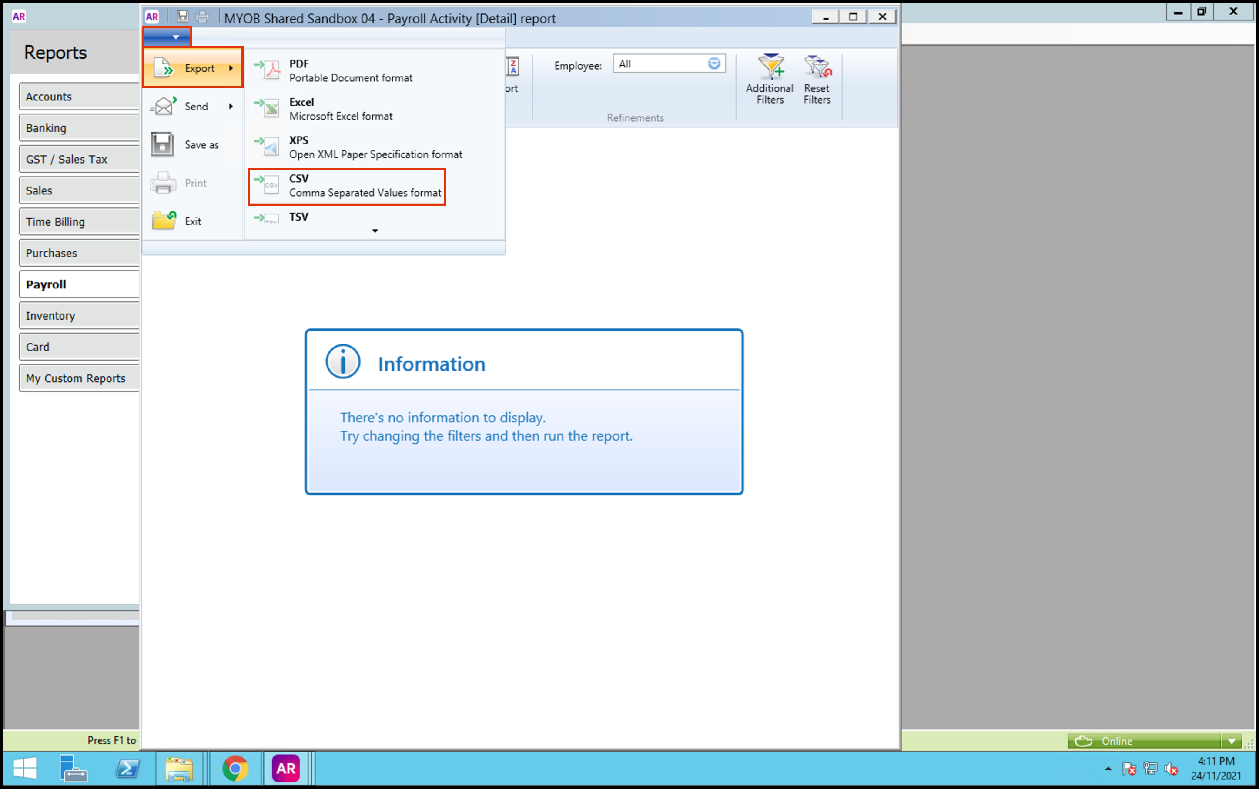Image resolution: width=1259 pixels, height=789 pixels.
Task: Click Exit in the application menu
Action: [193, 221]
